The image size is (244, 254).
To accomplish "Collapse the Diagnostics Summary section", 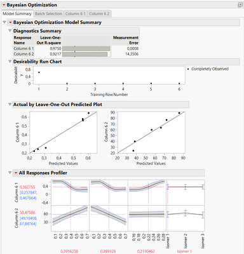I will pyautogui.click(x=10, y=30).
